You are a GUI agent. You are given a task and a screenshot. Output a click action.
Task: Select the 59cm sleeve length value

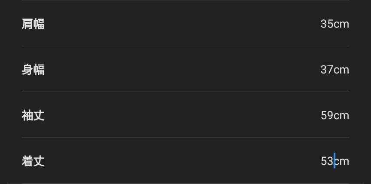click(x=335, y=116)
